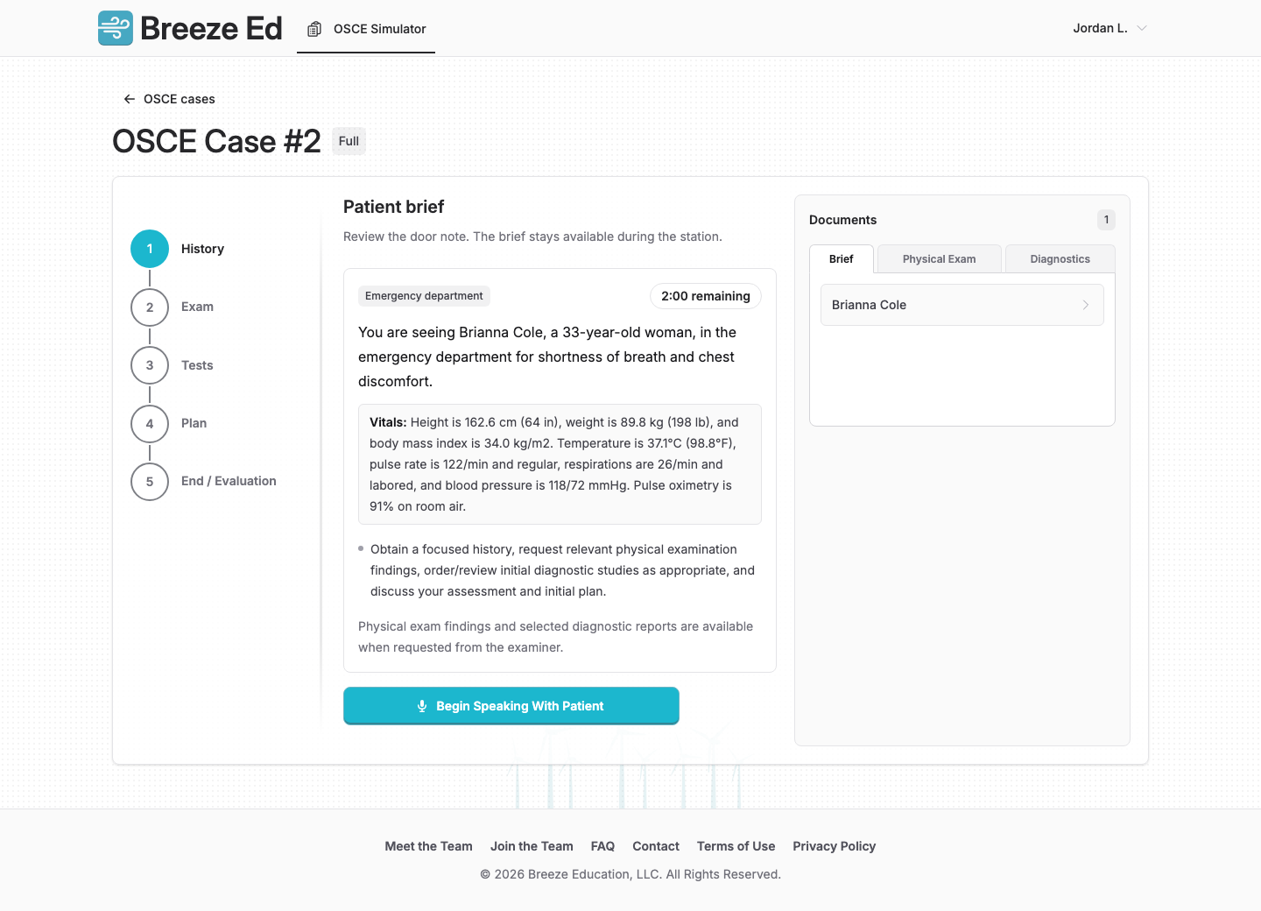This screenshot has height=911, width=1261.
Task: Switch to the Diagnostics tab
Action: tap(1060, 259)
